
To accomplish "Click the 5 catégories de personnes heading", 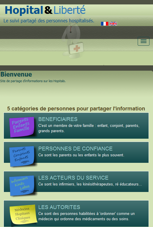I will 76,109.
